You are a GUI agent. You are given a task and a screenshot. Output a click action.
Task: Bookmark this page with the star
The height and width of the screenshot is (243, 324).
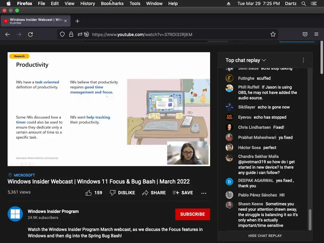[273, 34]
